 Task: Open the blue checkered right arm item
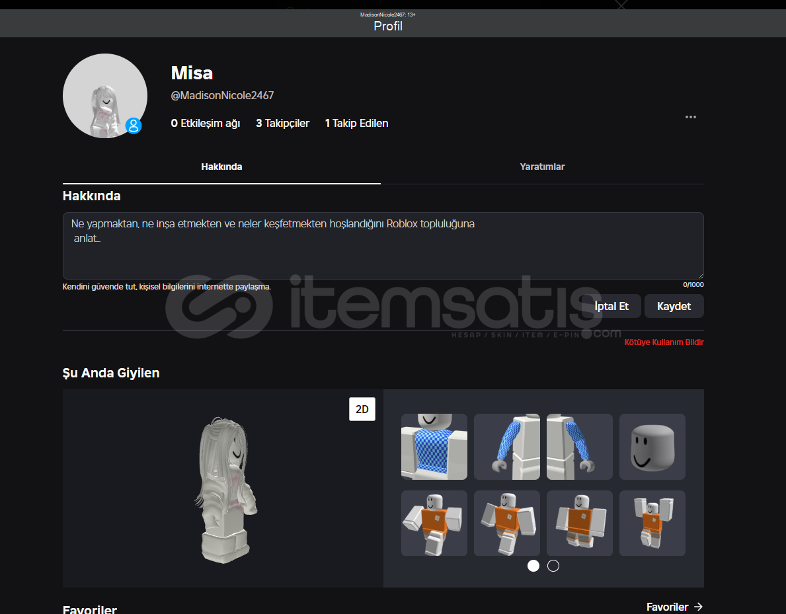[x=580, y=447]
